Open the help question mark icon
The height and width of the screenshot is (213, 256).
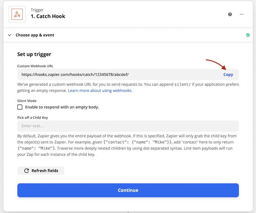click(230, 14)
